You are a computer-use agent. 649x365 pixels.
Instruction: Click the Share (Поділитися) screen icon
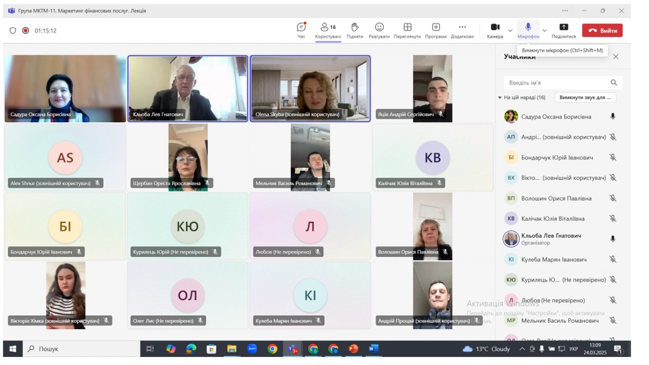(x=564, y=28)
